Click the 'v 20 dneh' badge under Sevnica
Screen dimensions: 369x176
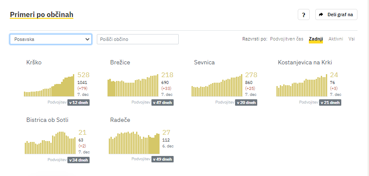click(x=246, y=102)
